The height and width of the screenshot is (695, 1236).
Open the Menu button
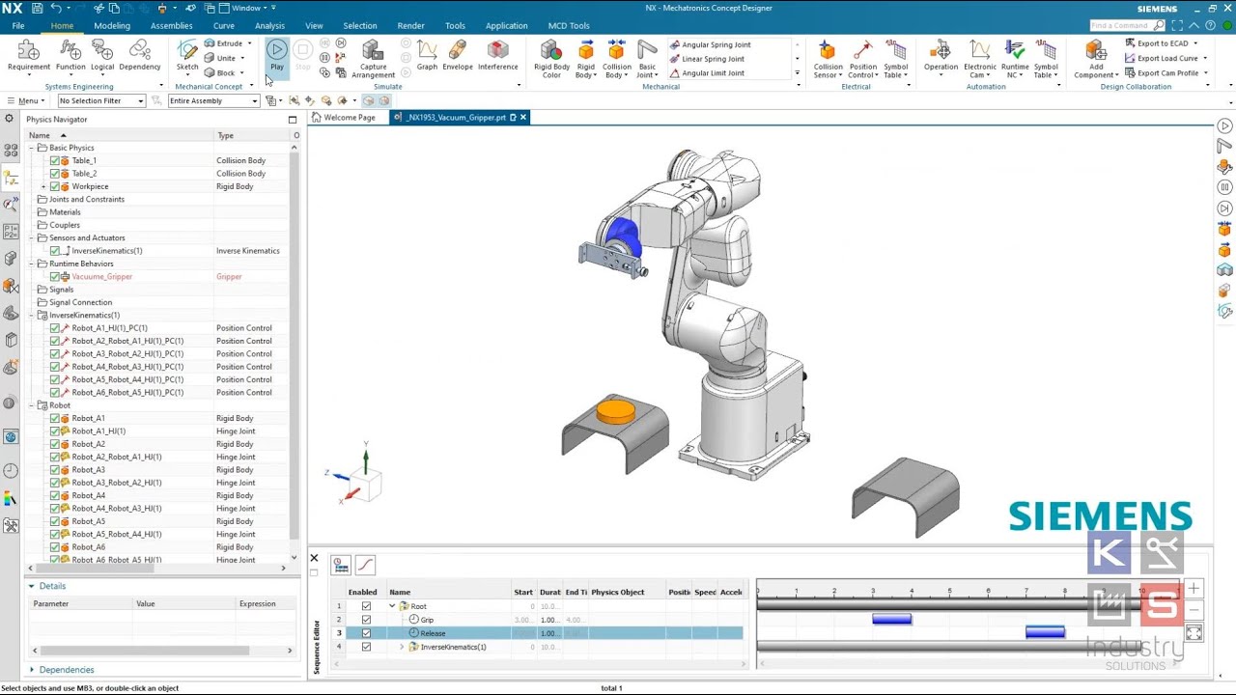pyautogui.click(x=24, y=100)
